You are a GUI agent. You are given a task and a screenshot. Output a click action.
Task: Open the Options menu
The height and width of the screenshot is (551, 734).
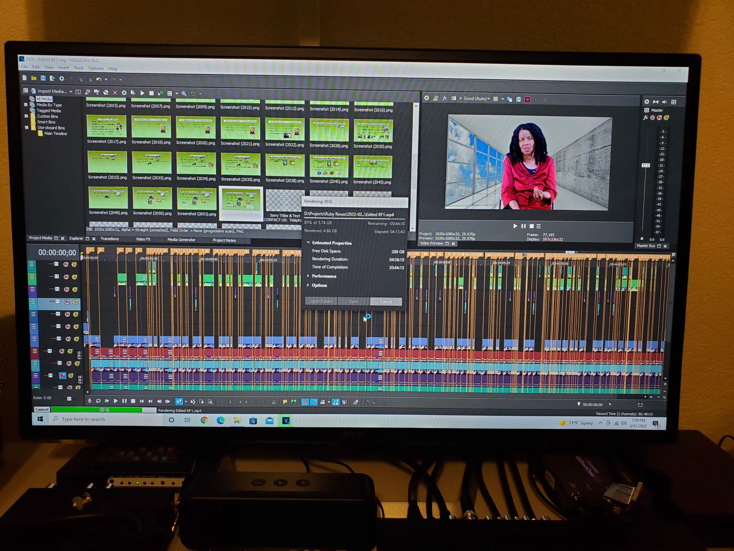[x=96, y=68]
